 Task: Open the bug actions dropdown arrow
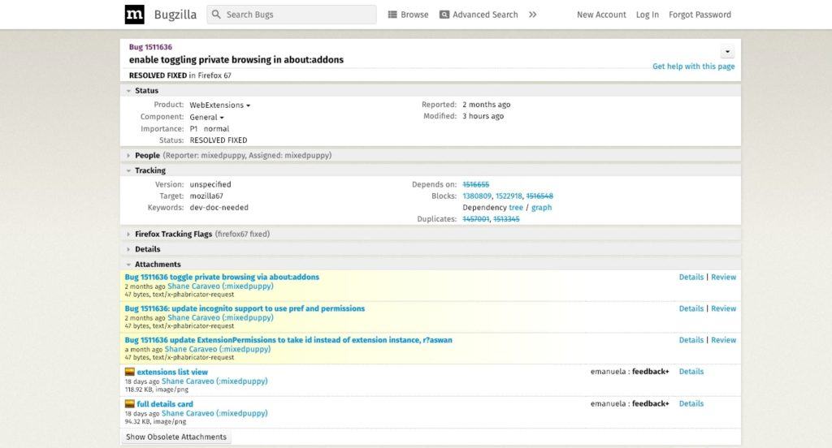pyautogui.click(x=727, y=51)
